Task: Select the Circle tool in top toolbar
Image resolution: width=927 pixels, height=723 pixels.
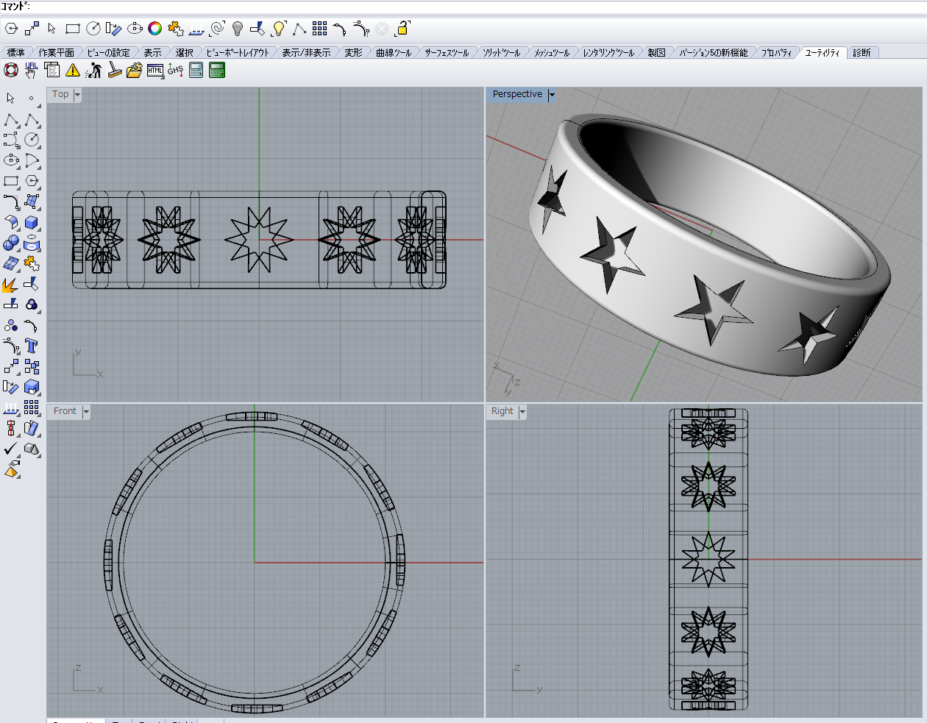Action: click(93, 29)
